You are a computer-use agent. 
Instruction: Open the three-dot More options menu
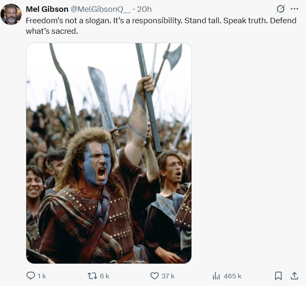coord(294,9)
